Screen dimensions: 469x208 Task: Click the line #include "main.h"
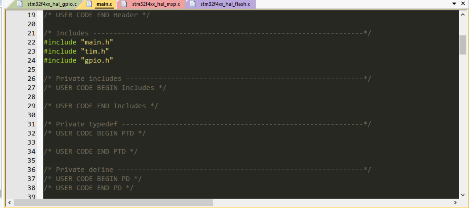(x=78, y=42)
